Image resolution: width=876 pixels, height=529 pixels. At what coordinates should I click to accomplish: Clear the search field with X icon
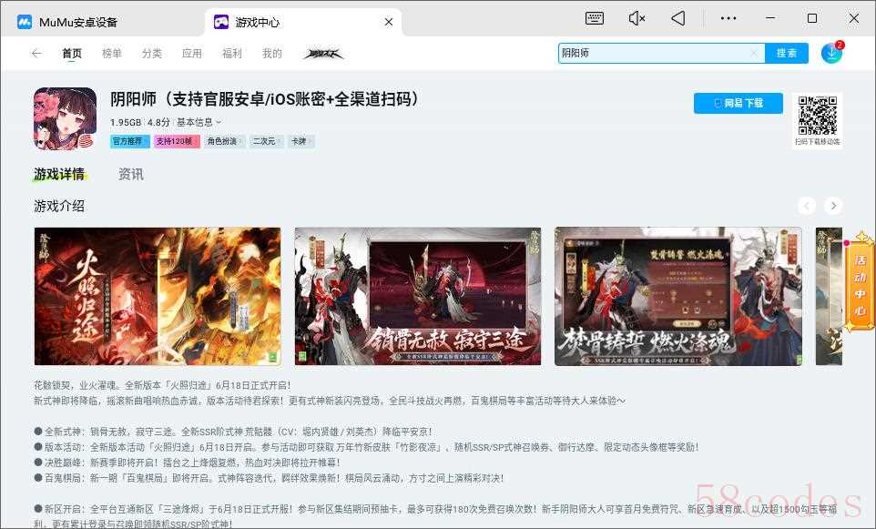(754, 53)
